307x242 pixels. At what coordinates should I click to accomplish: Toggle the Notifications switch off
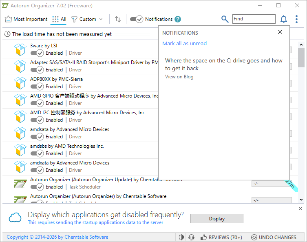(x=136, y=19)
